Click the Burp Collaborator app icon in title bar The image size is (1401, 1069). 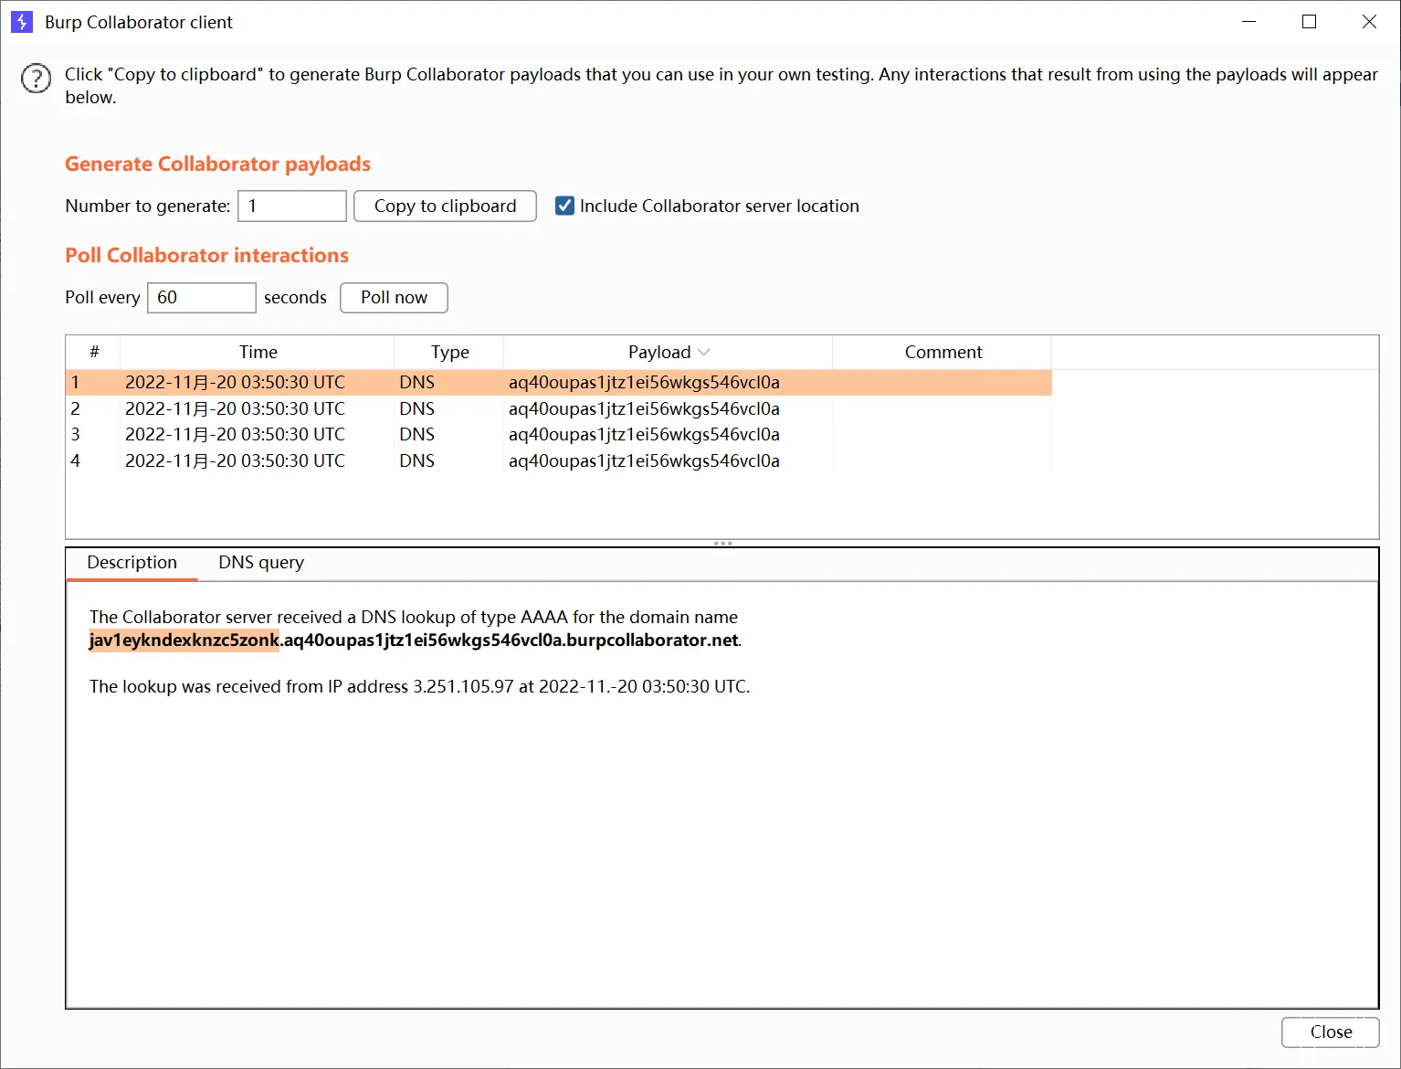21,22
